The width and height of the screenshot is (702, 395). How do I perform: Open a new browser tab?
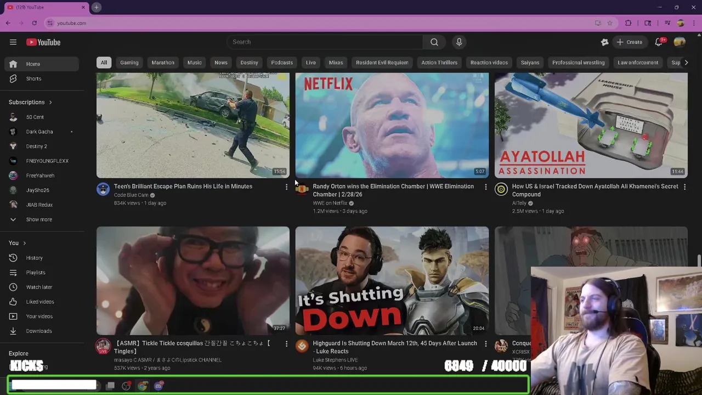coord(96,7)
